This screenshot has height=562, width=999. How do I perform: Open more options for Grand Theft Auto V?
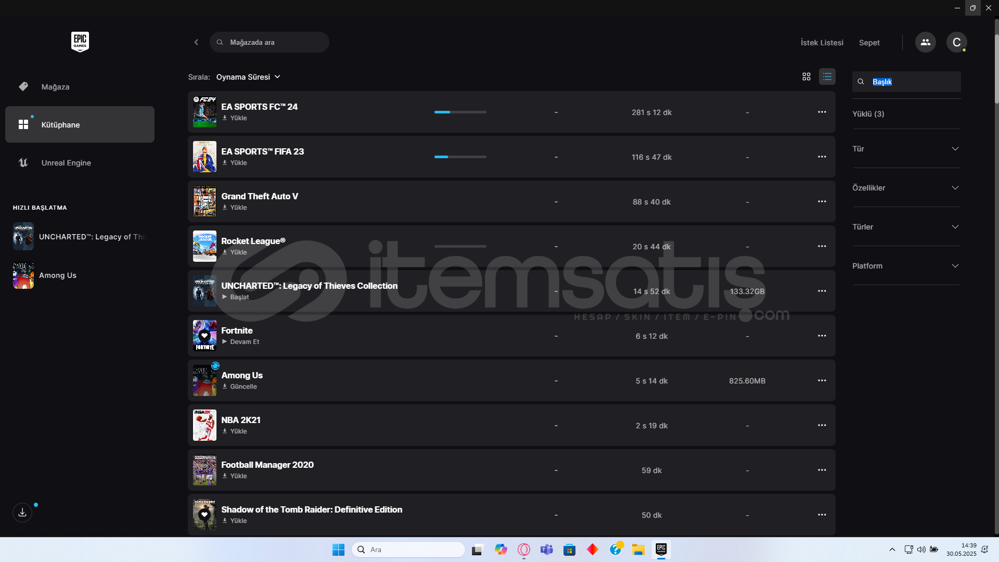[822, 201]
